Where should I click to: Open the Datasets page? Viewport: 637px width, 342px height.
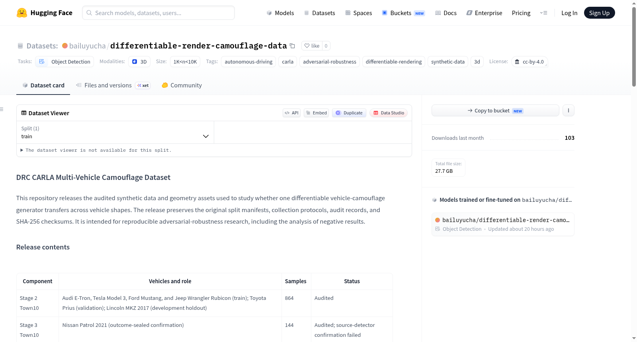319,13
